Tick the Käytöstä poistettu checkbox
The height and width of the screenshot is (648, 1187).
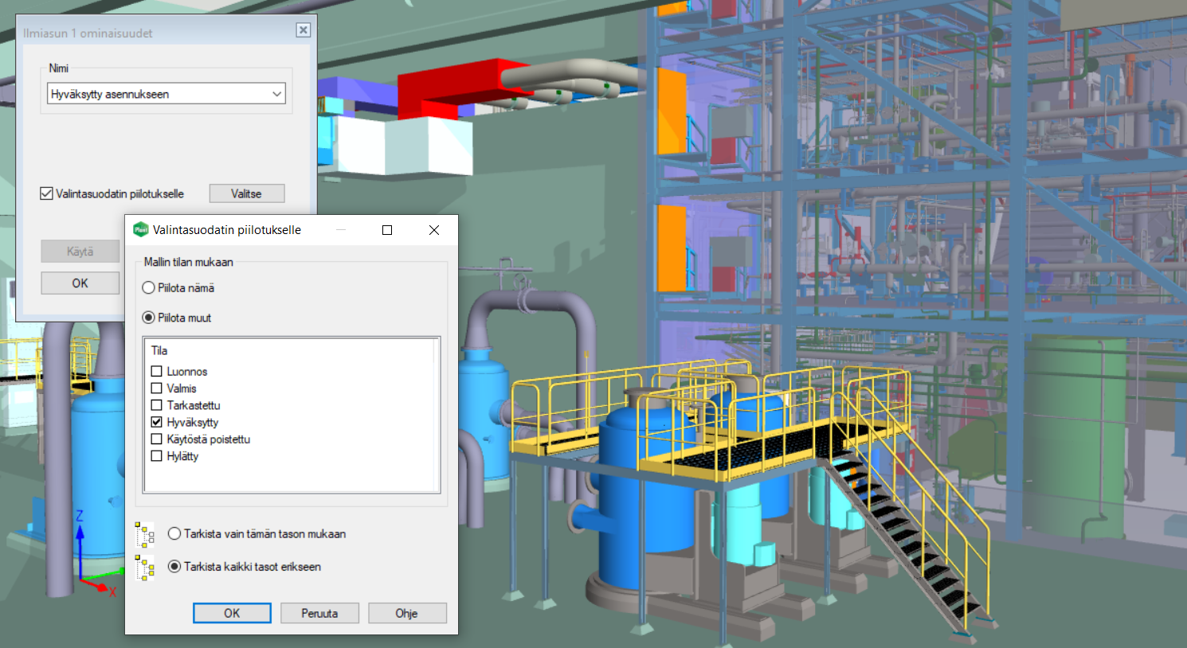[x=157, y=439]
